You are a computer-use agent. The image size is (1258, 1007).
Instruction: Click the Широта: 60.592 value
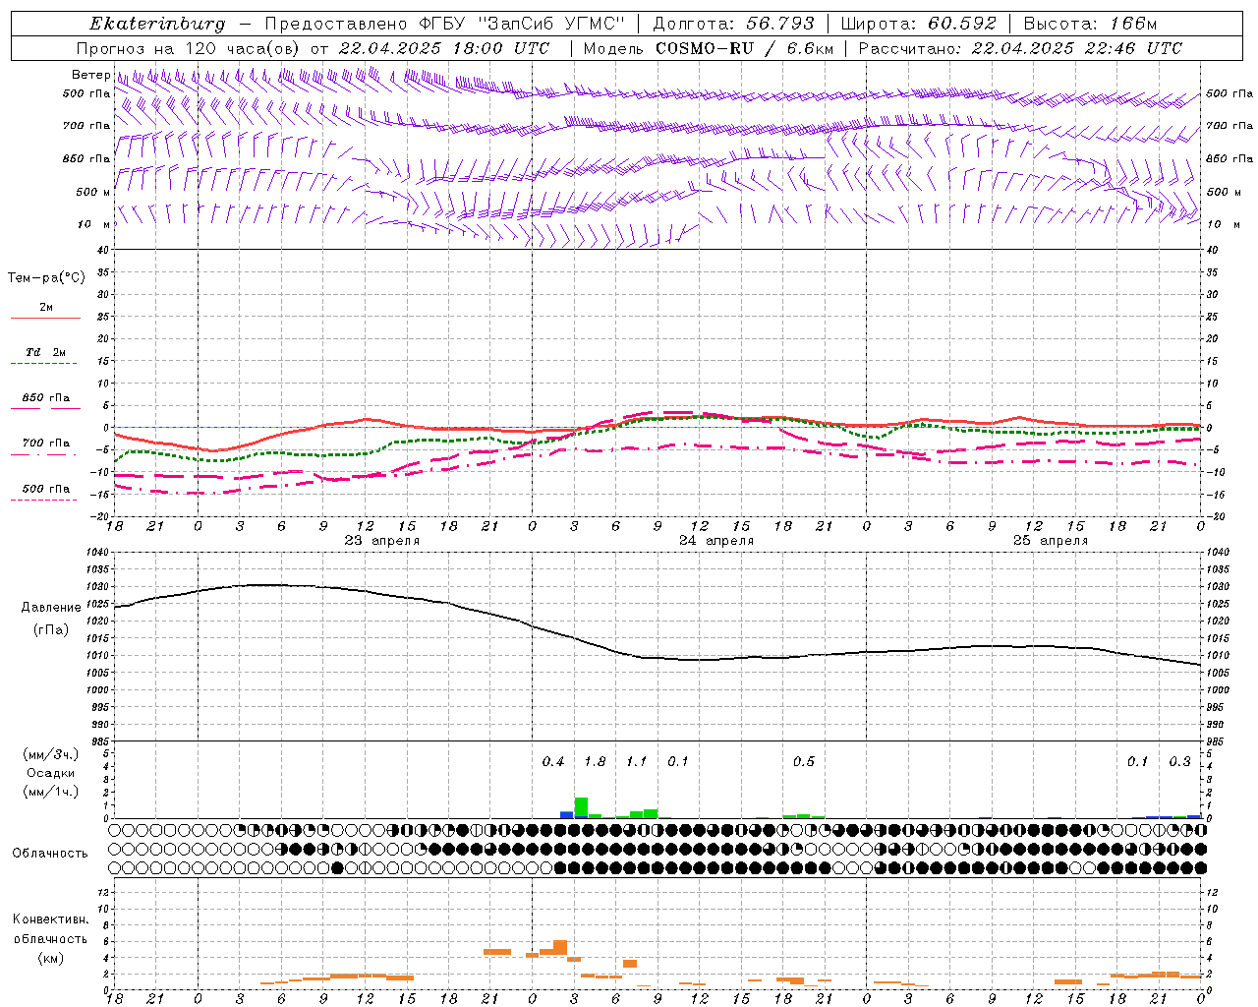coord(918,24)
